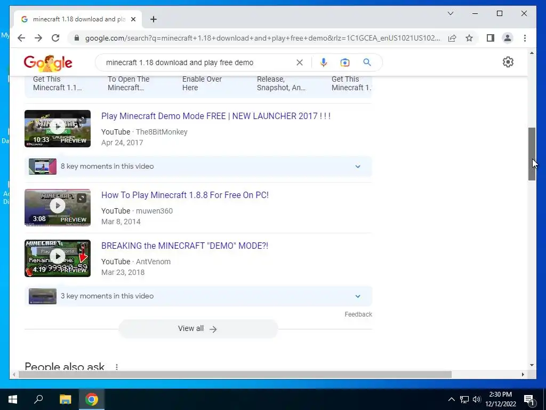Open Chrome side panel
The height and width of the screenshot is (410, 546).
coord(491,38)
